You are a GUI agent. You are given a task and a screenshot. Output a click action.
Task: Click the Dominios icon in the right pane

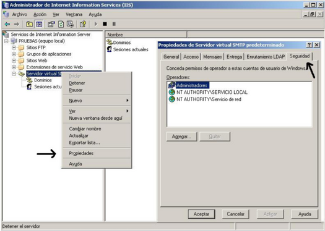click(x=109, y=43)
